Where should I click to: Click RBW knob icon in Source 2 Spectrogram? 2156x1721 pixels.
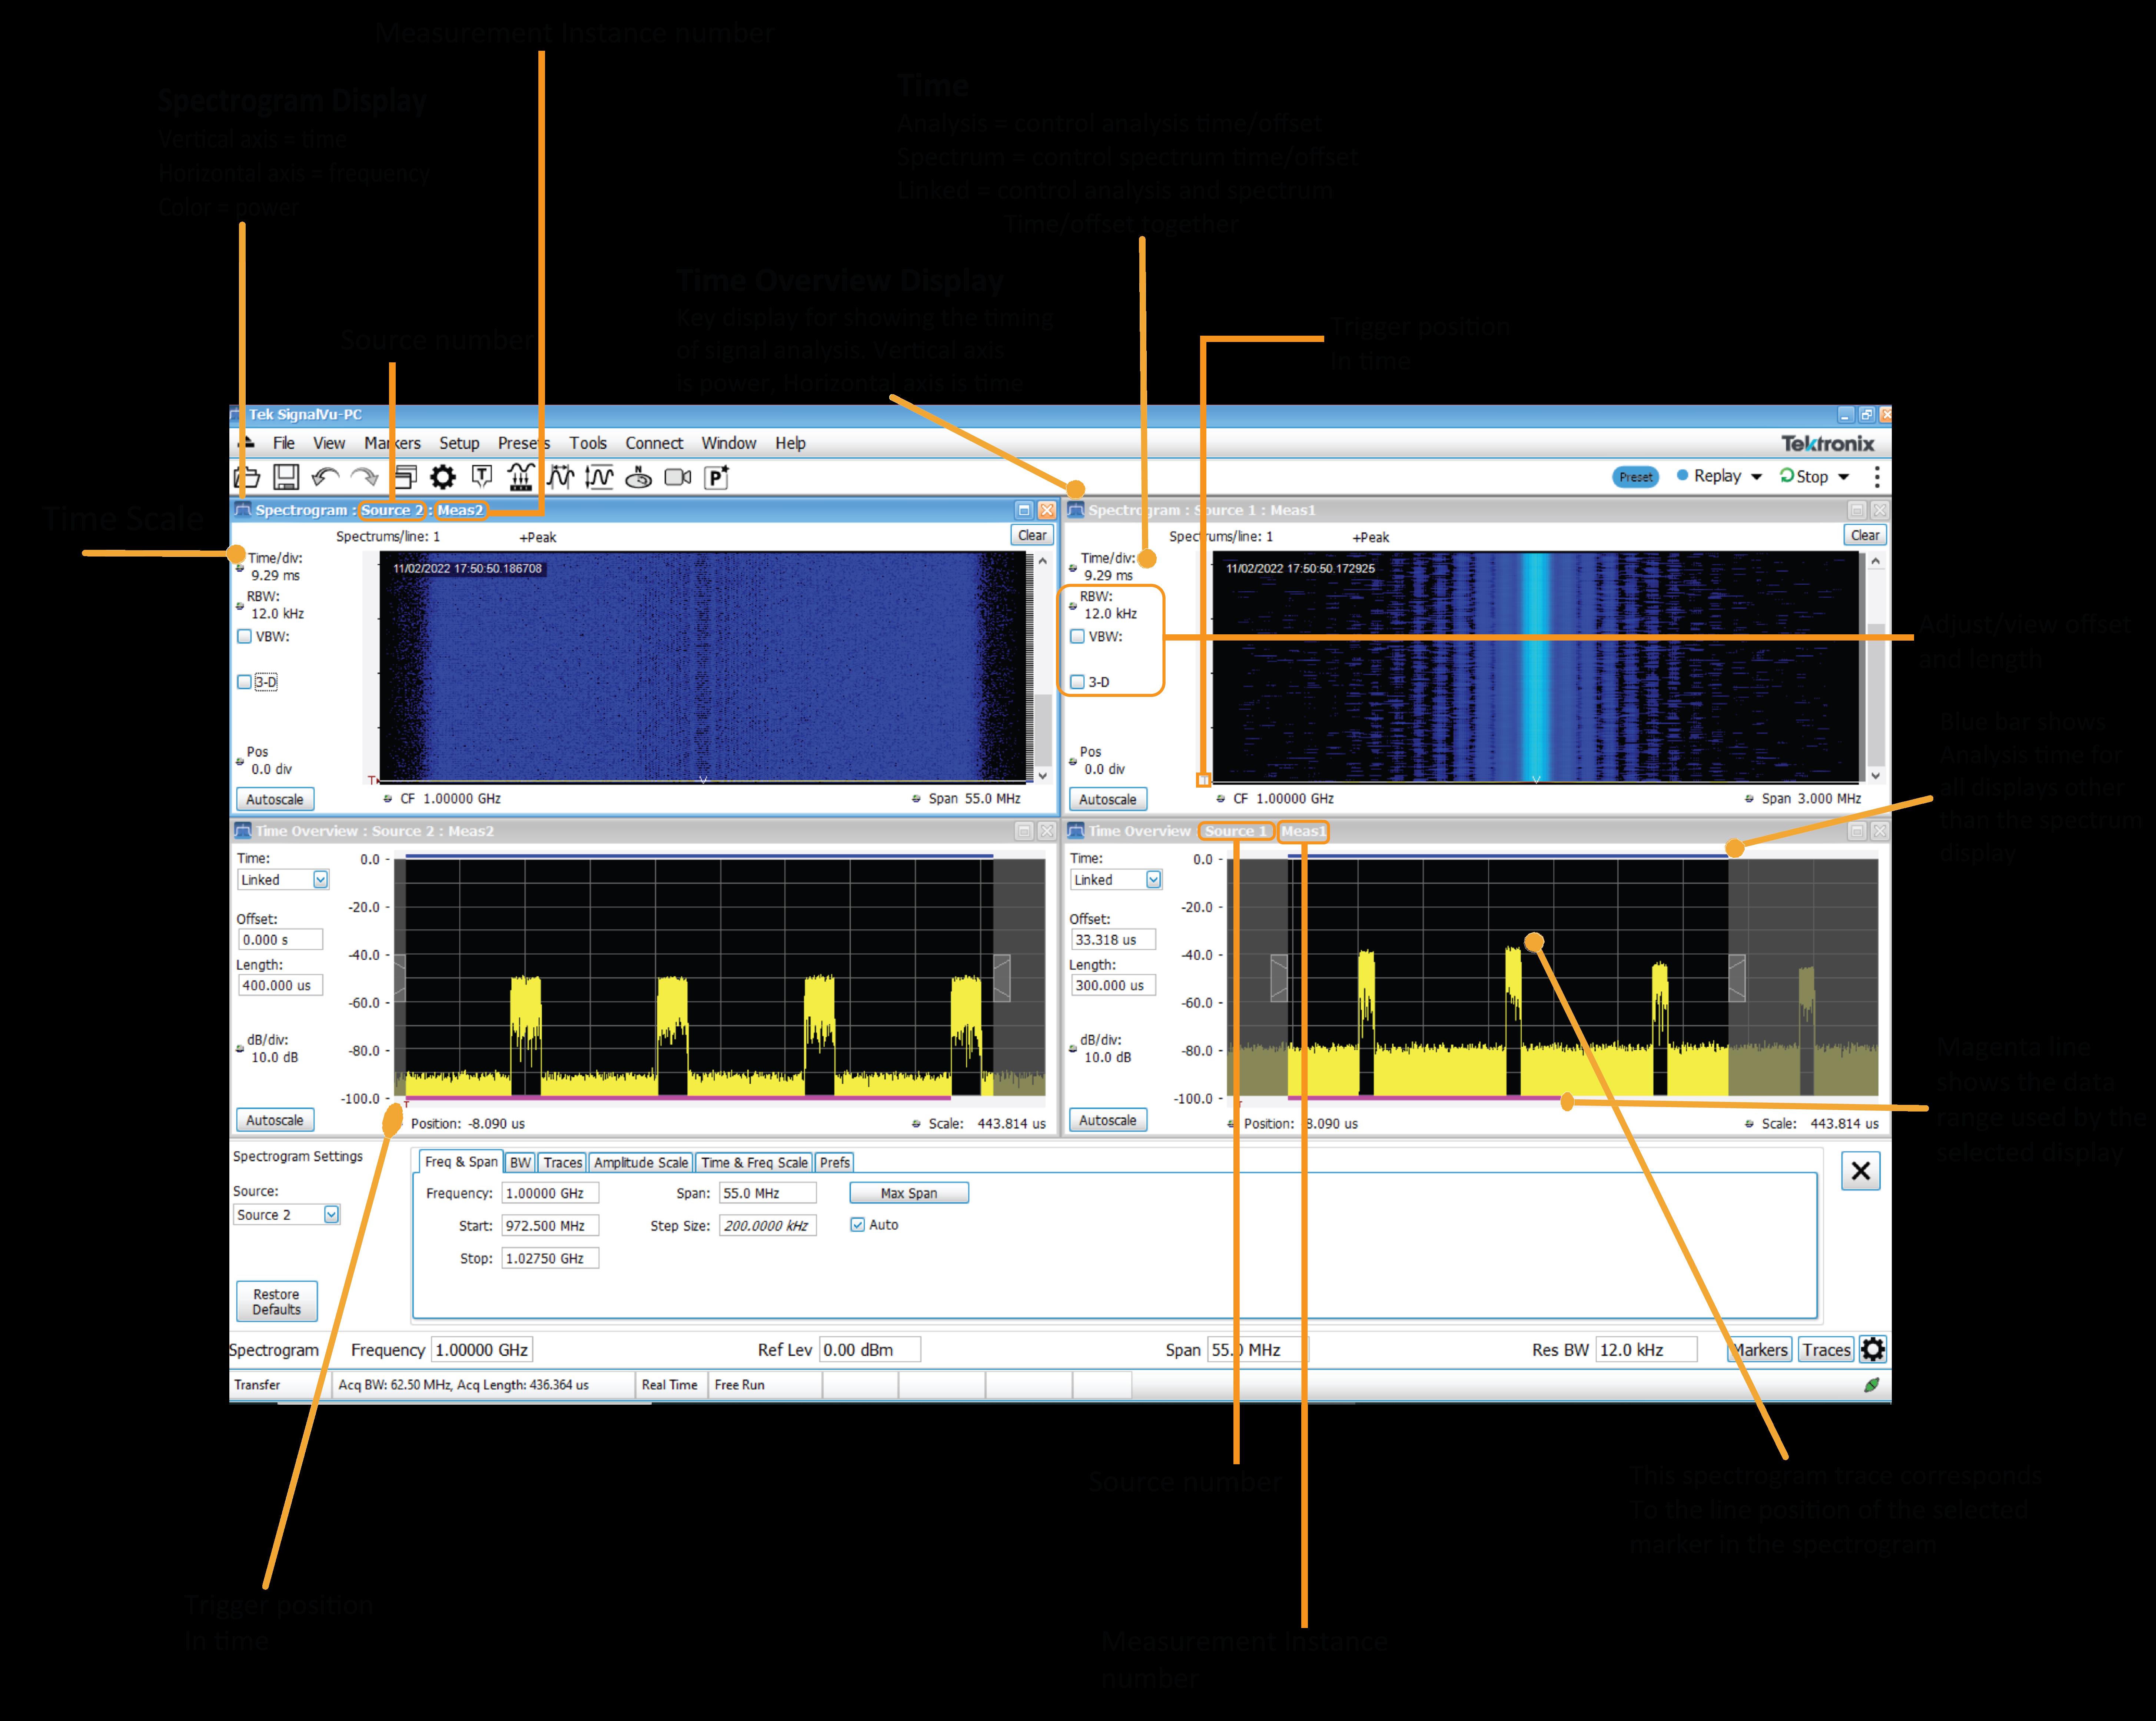(240, 606)
